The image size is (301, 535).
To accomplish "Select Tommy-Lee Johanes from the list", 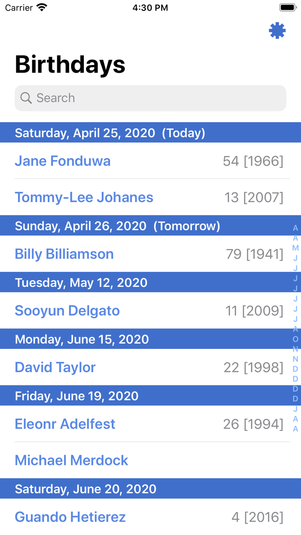I will pos(84,197).
